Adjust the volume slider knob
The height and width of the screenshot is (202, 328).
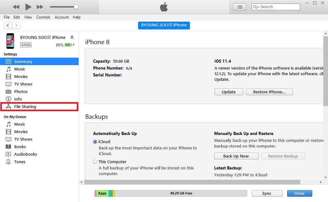click(x=76, y=7)
